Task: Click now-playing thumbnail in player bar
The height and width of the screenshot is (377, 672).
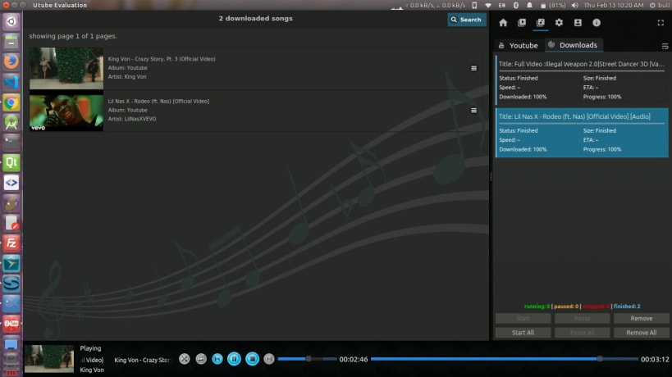Action: click(49, 359)
